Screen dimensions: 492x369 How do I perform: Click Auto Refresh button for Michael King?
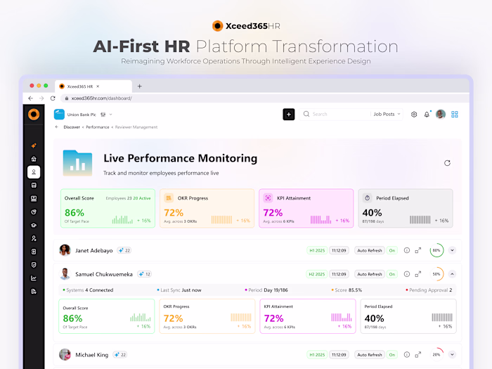[370, 354]
